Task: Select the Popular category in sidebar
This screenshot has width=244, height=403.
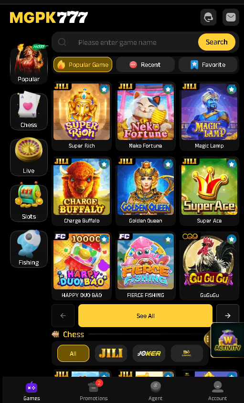Action: tap(29, 64)
